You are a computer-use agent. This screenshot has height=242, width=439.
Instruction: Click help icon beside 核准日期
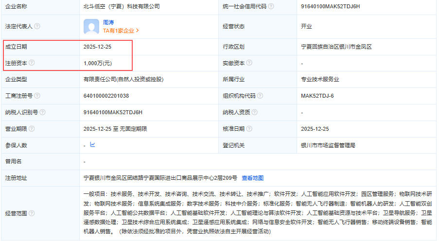tap(249, 129)
